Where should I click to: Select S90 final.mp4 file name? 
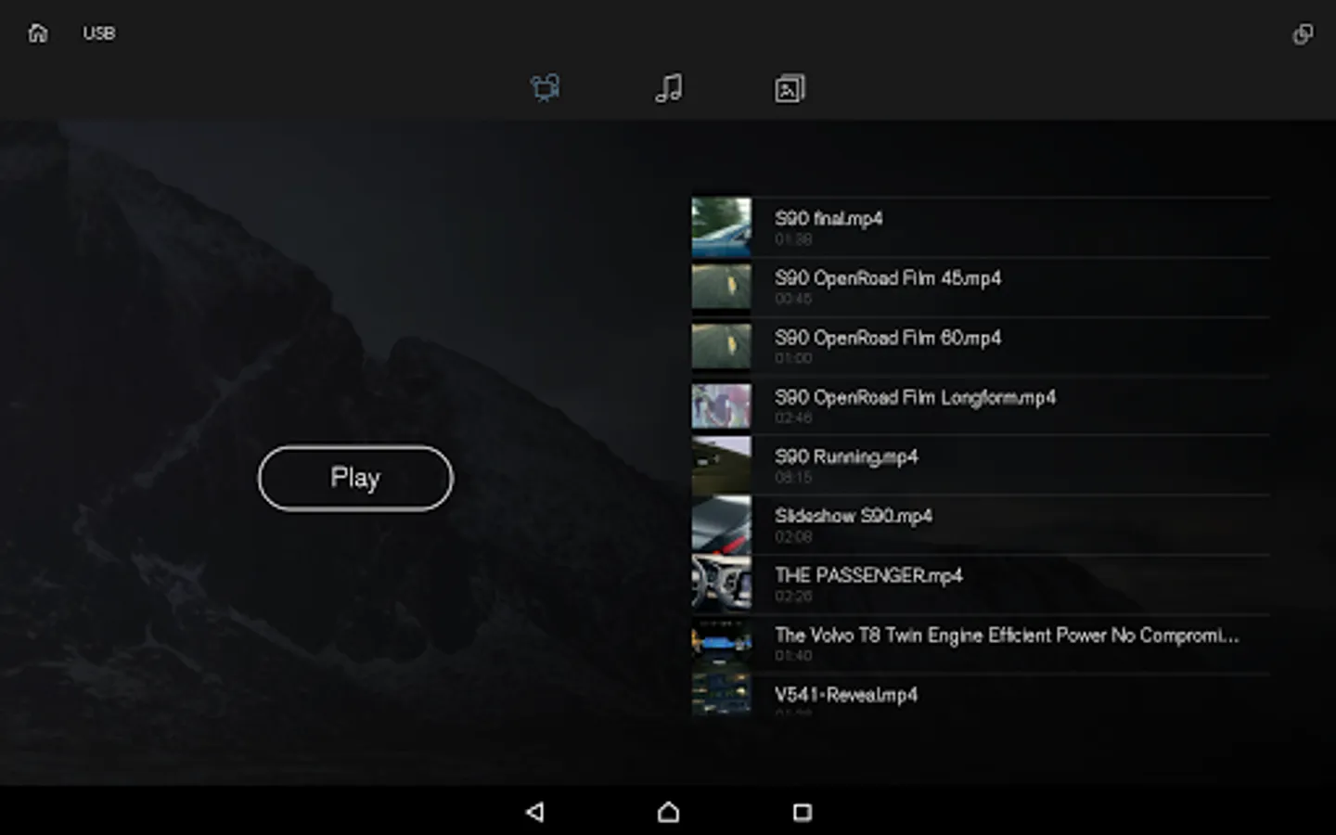click(829, 219)
